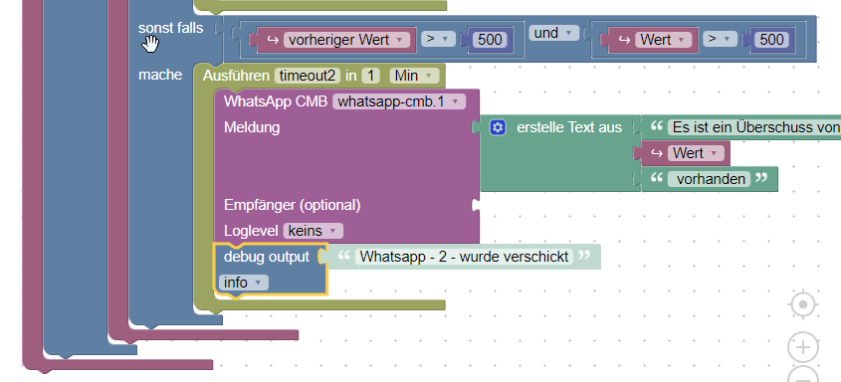Center workspace with the crosshair icon
841x382 pixels.
pyautogui.click(x=803, y=304)
